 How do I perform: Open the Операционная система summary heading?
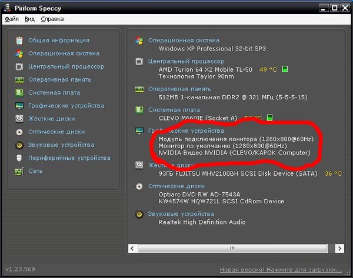184,41
